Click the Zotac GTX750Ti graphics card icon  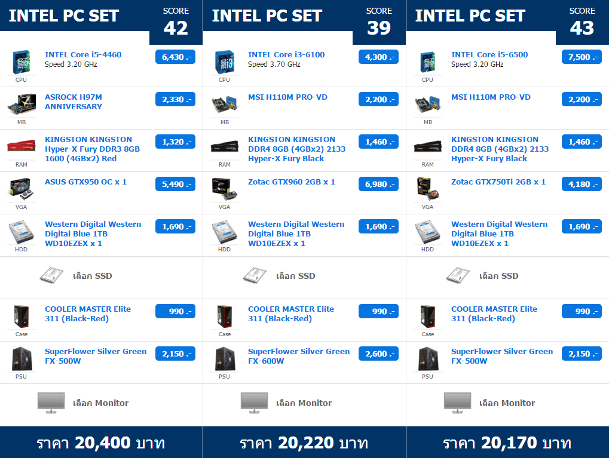pos(427,187)
